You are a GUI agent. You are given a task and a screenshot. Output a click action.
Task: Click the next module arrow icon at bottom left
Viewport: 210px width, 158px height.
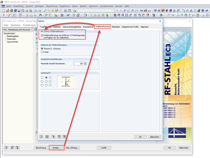pos(17,148)
